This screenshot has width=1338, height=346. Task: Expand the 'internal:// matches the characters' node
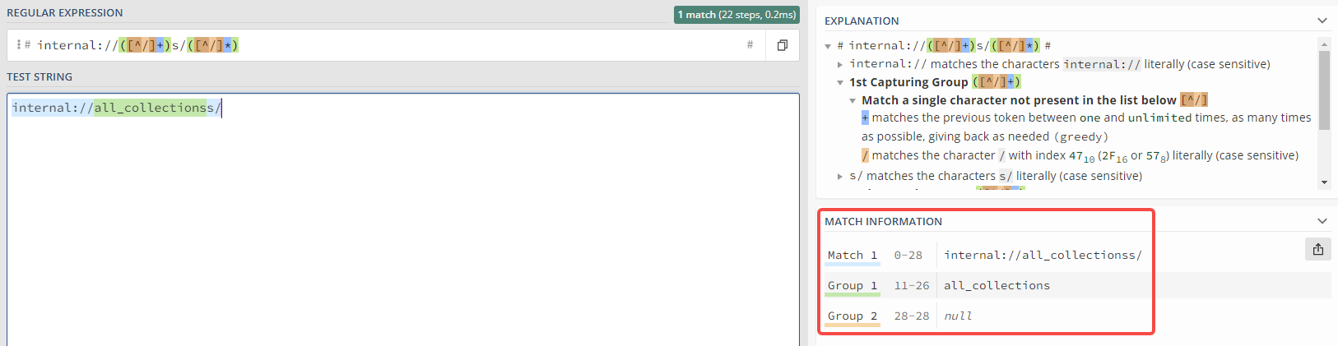pos(840,64)
